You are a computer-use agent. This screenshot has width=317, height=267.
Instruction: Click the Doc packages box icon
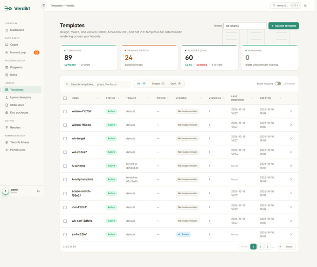click(7, 113)
